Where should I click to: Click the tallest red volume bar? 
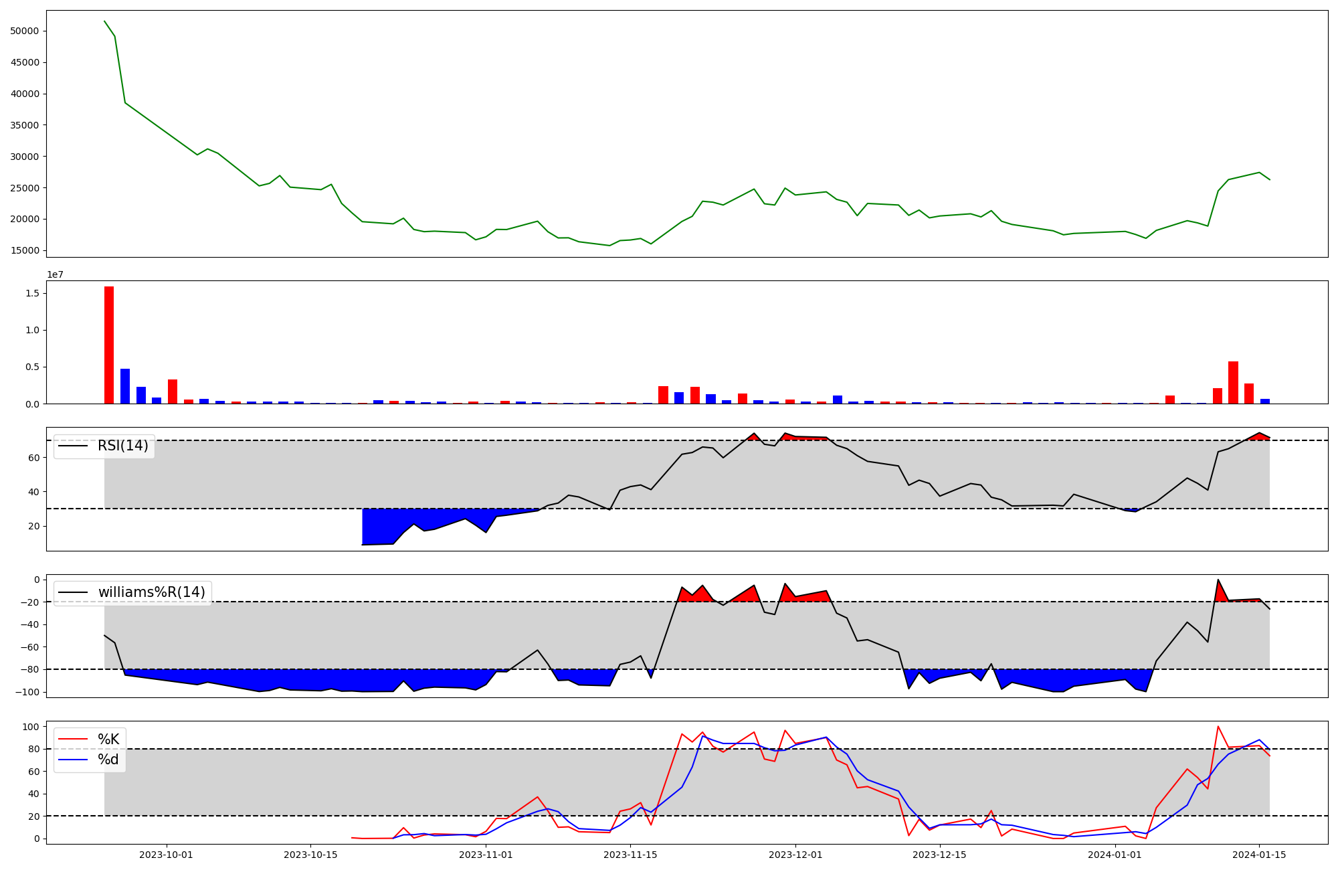(109, 345)
